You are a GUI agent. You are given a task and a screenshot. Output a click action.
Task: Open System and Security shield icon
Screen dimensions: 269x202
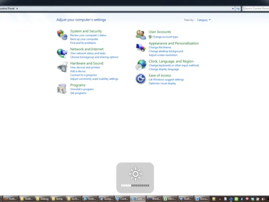click(62, 35)
